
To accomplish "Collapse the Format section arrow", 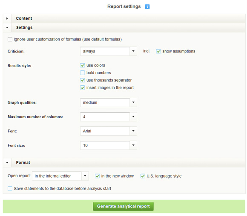I will point(7,163).
